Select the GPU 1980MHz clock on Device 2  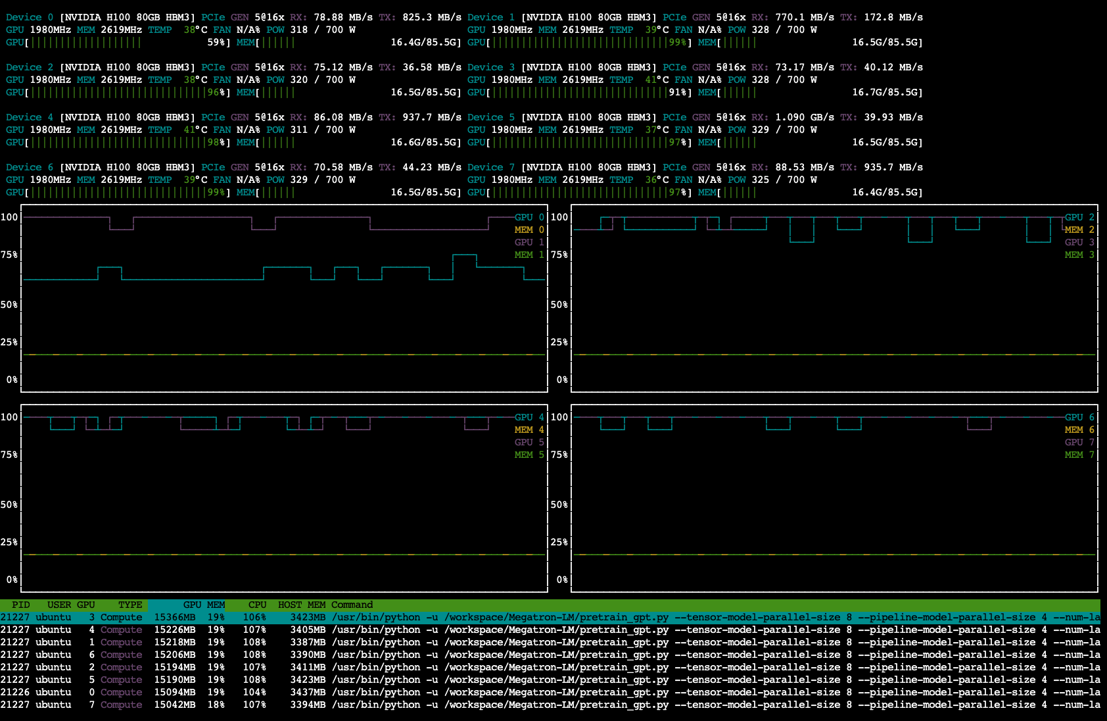[44, 79]
